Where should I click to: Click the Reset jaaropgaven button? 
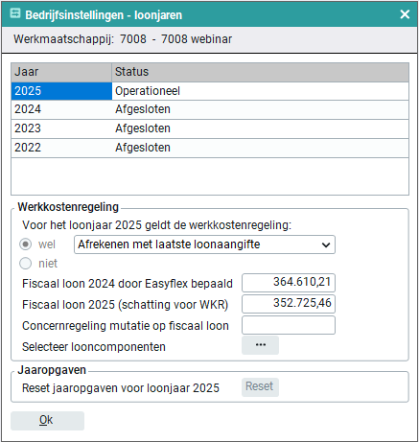click(x=260, y=387)
